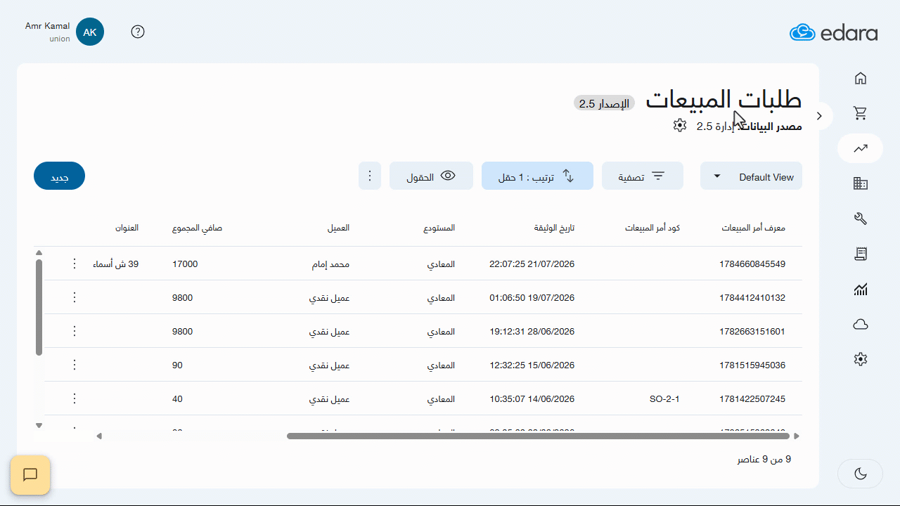Toggle field visibility with الحقول button

click(x=430, y=176)
